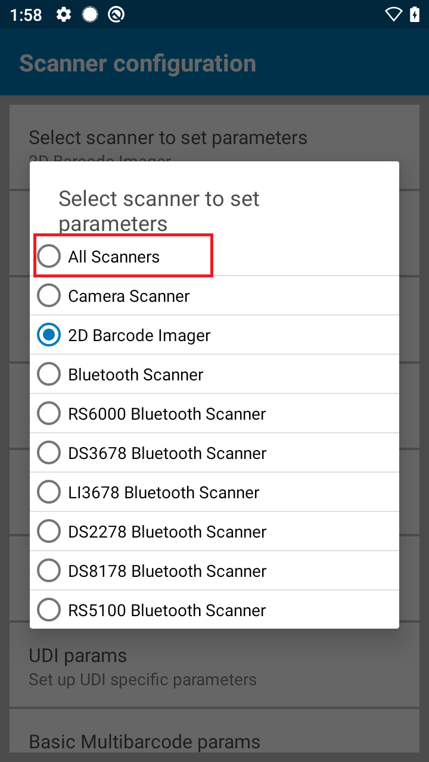Tap the settings gear icon in the status bar

point(63,14)
